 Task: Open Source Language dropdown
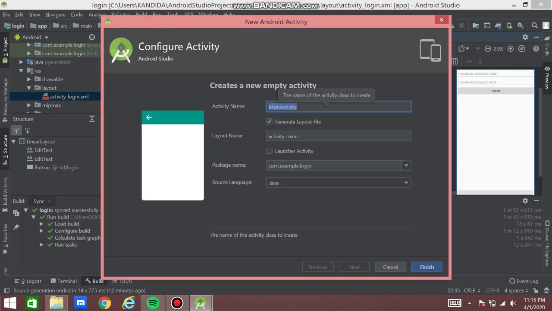click(x=406, y=183)
